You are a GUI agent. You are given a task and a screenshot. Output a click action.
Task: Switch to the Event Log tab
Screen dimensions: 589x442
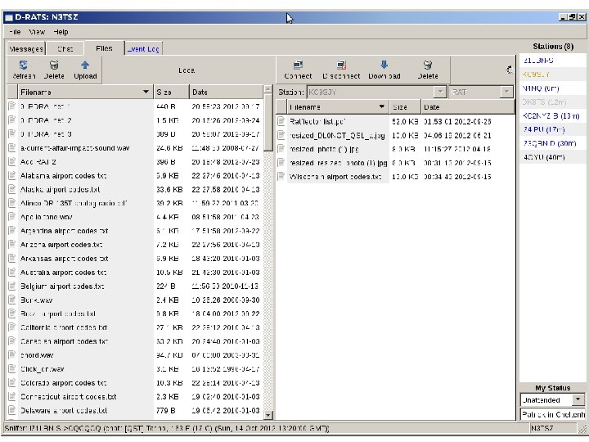pos(143,49)
